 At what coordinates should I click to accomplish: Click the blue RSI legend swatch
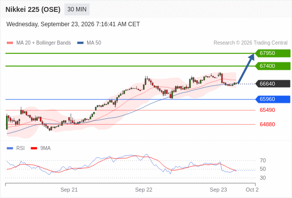point(10,148)
